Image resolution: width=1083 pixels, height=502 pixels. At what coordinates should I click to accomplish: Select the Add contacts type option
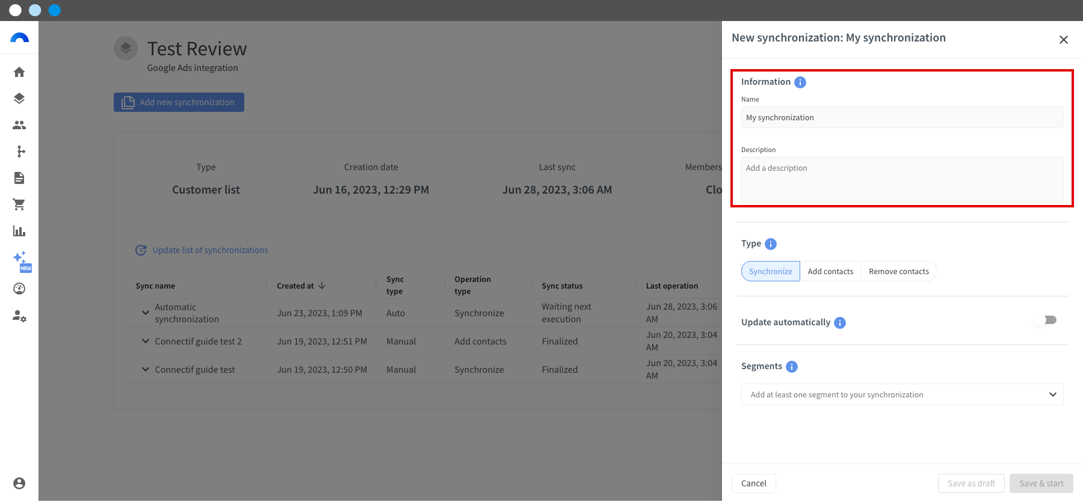tap(830, 271)
